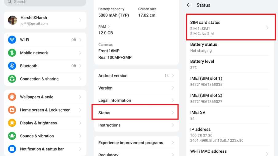Tap the blue Bluetooth icon
The image size is (278, 156).
coord(12,66)
